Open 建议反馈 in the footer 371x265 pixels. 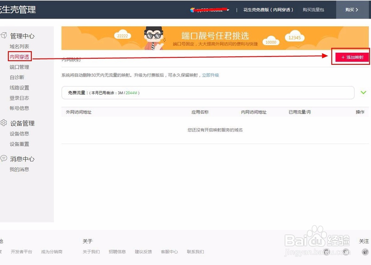[143, 252]
